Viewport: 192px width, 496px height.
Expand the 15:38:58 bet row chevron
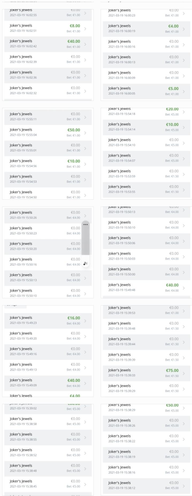pyautogui.click(x=85, y=422)
